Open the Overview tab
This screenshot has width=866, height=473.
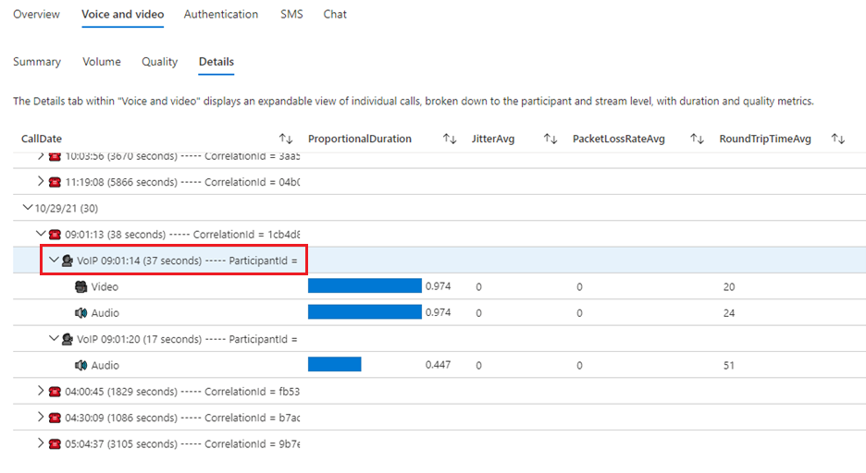(x=36, y=15)
